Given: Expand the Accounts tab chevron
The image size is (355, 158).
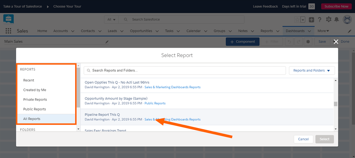Looking at the screenshot, I should (x=73, y=31).
